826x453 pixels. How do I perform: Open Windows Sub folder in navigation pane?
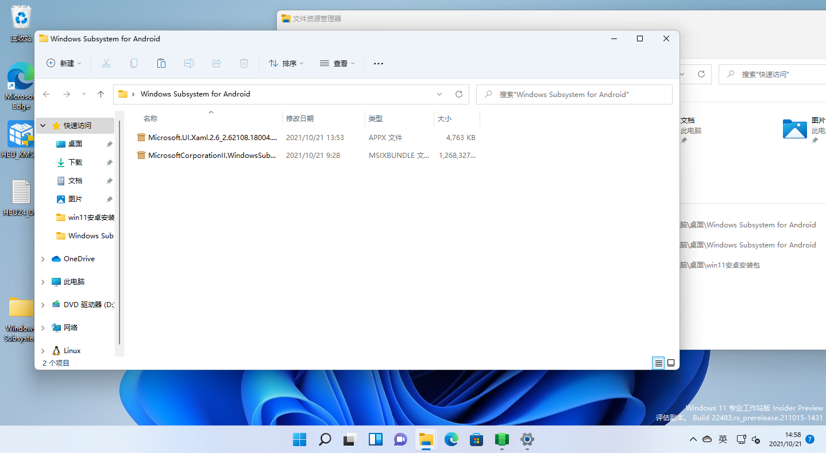85,235
